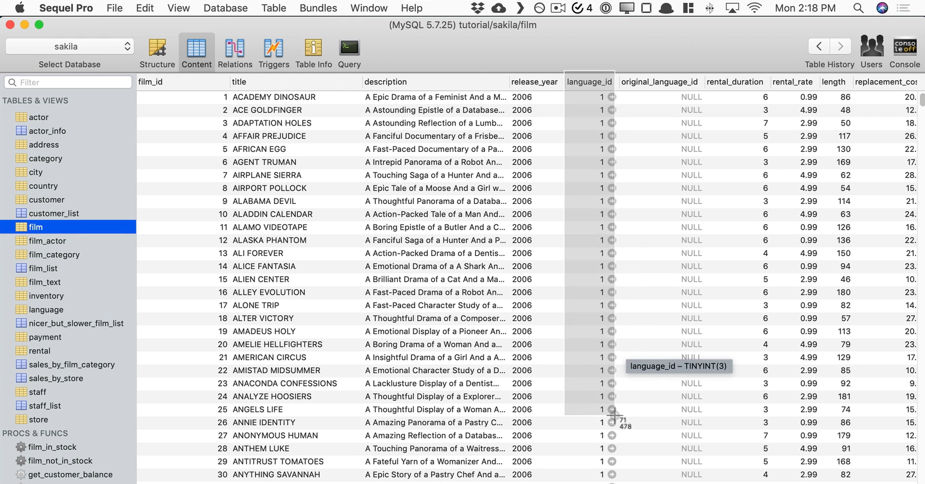Show the Console
The height and width of the screenshot is (484, 925).
pyautogui.click(x=905, y=52)
